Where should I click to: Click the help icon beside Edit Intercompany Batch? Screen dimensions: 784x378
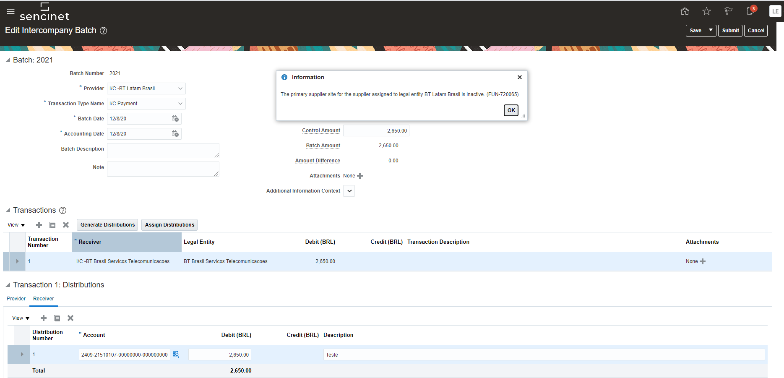[104, 31]
